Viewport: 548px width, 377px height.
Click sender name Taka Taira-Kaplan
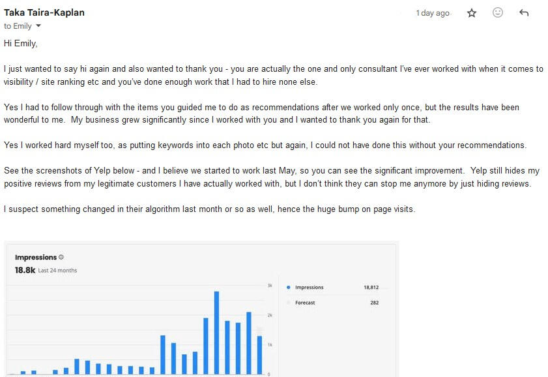[x=44, y=12]
